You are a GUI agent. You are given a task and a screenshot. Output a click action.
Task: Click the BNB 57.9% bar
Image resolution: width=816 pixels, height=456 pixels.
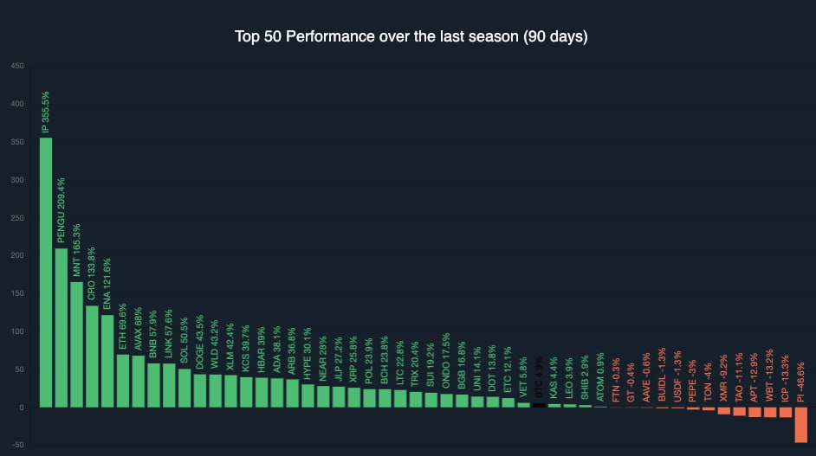coord(153,385)
